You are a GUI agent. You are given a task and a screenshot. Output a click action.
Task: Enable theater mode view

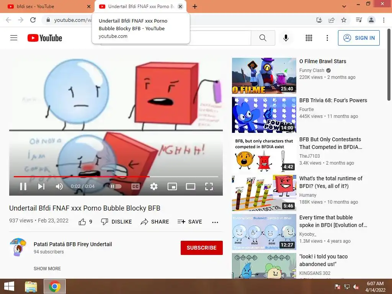click(191, 186)
